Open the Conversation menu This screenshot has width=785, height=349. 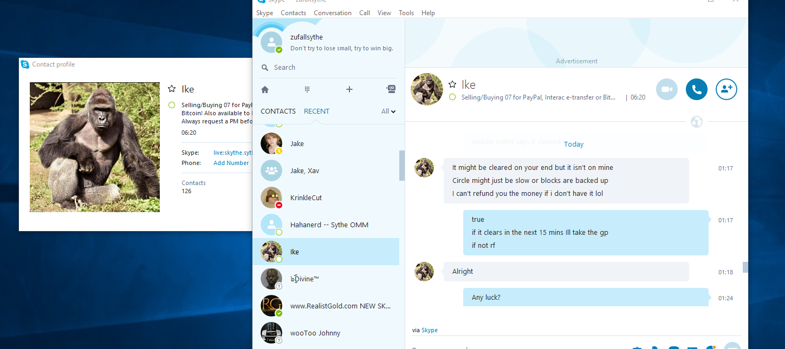[333, 13]
